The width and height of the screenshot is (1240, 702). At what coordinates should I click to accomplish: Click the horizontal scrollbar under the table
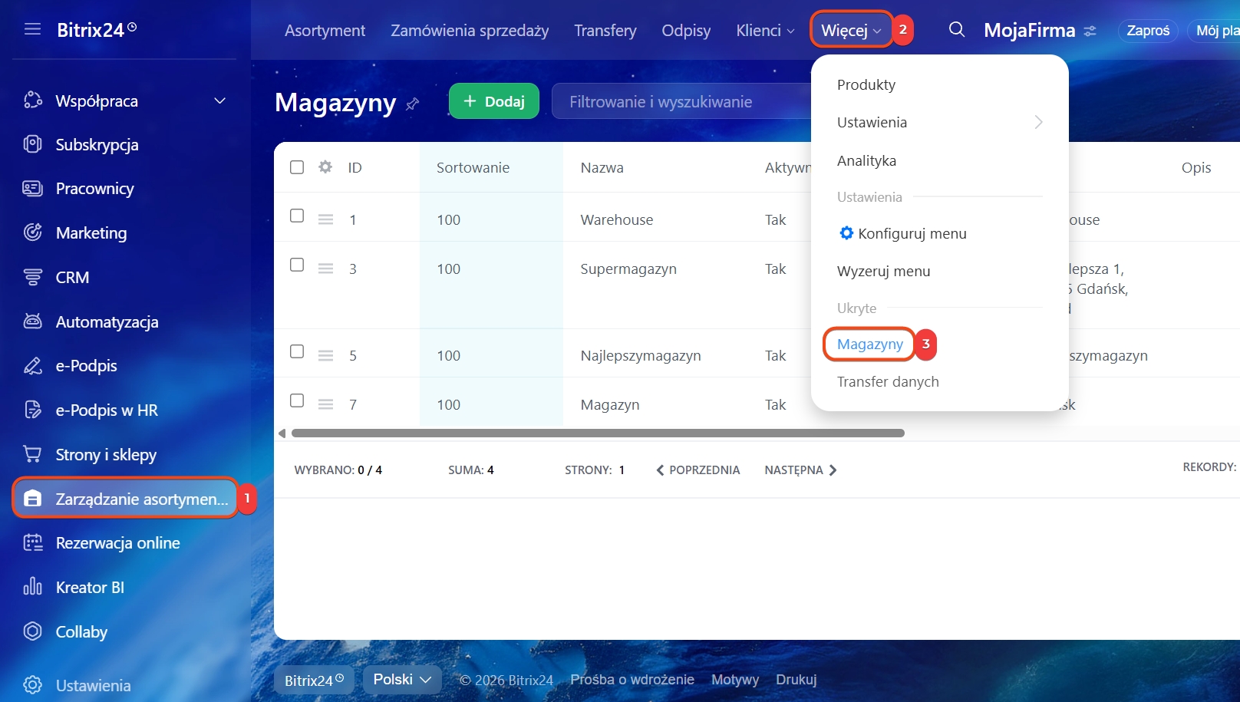597,433
